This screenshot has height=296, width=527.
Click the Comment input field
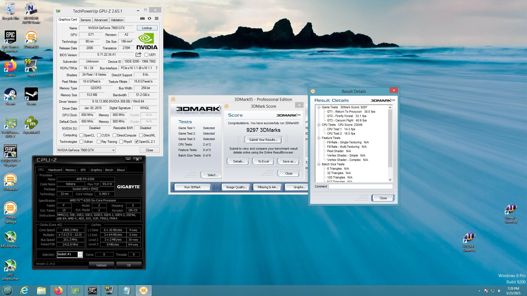[360, 187]
